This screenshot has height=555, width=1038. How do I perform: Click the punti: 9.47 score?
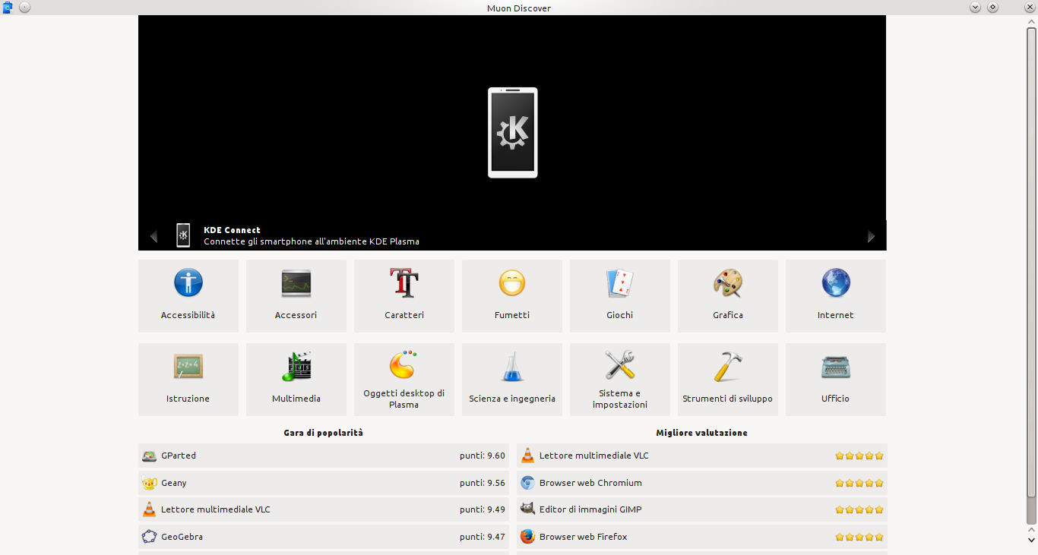(483, 537)
